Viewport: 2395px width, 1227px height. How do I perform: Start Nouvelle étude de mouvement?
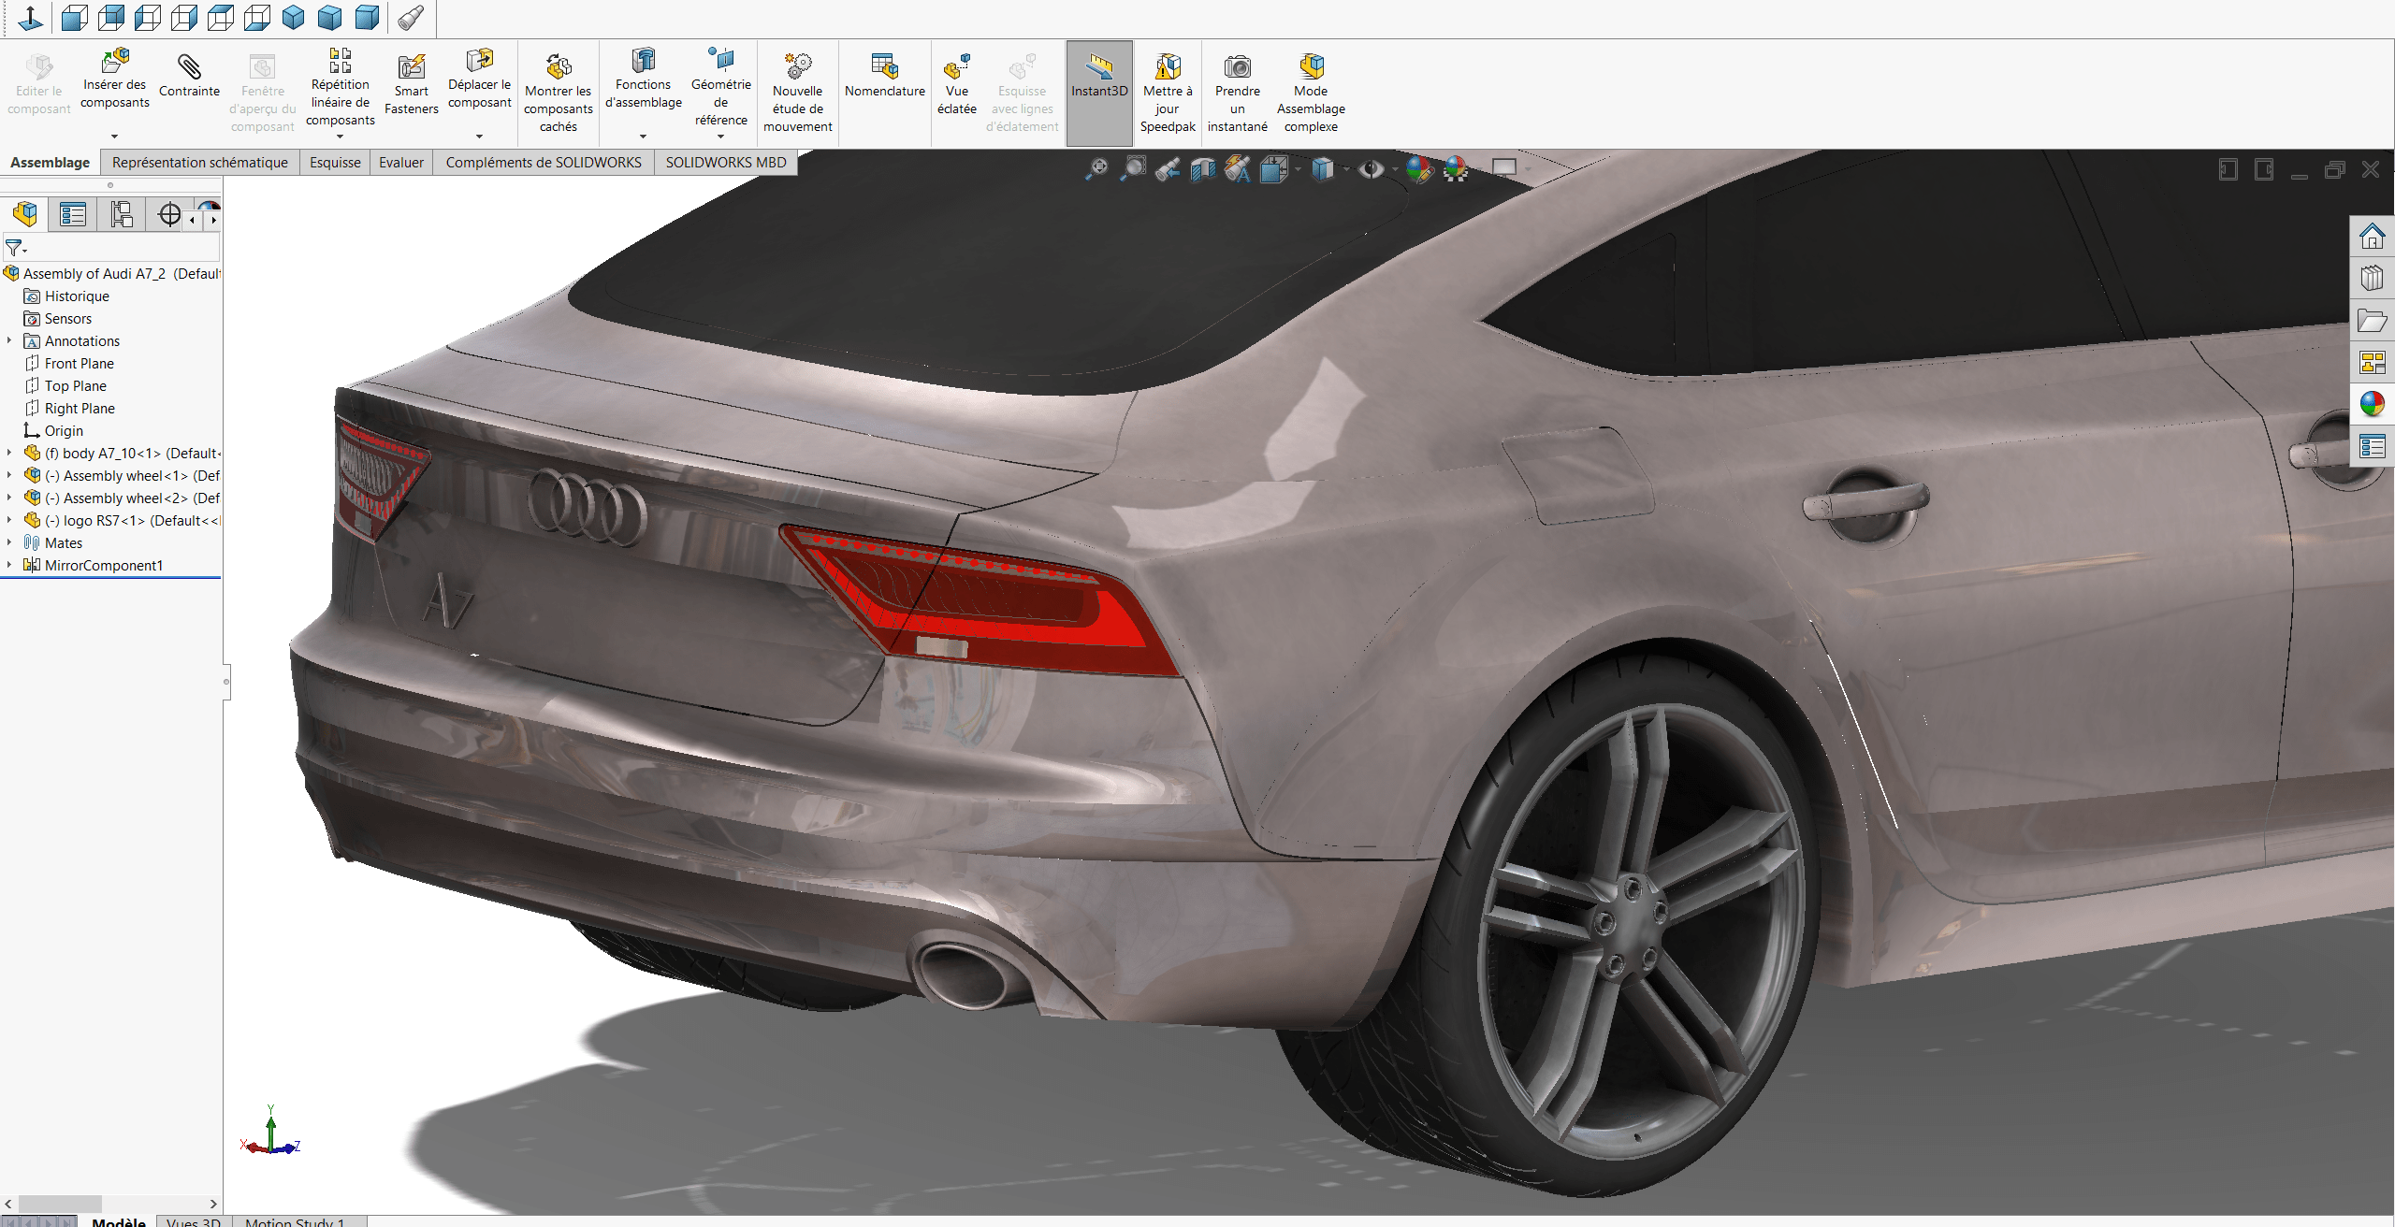point(797,93)
